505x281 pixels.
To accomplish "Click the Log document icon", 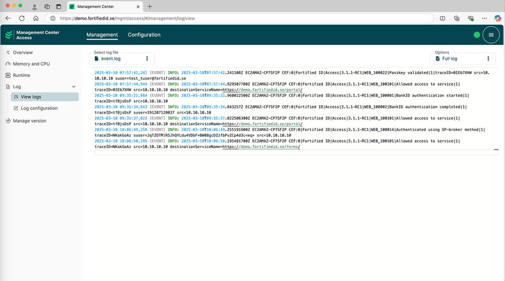I will point(8,87).
